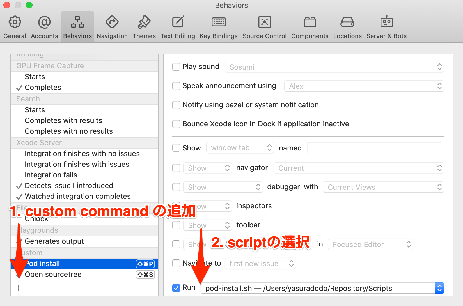Viewport: 463px width, 306px height.
Task: Open the Focused Editor dropdown
Action: click(x=371, y=244)
